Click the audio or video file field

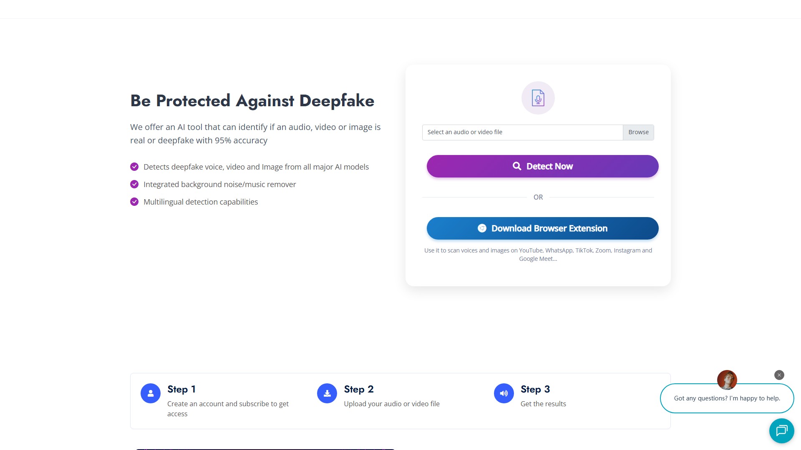click(522, 132)
